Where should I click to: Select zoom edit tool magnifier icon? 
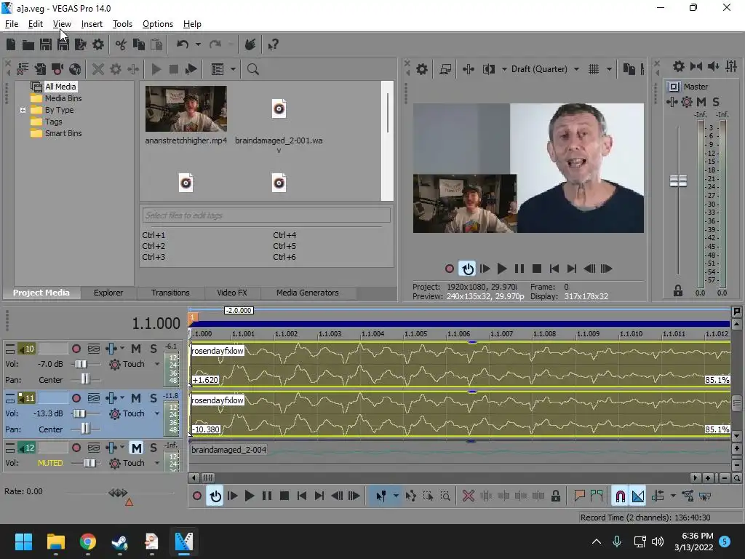[x=445, y=496]
